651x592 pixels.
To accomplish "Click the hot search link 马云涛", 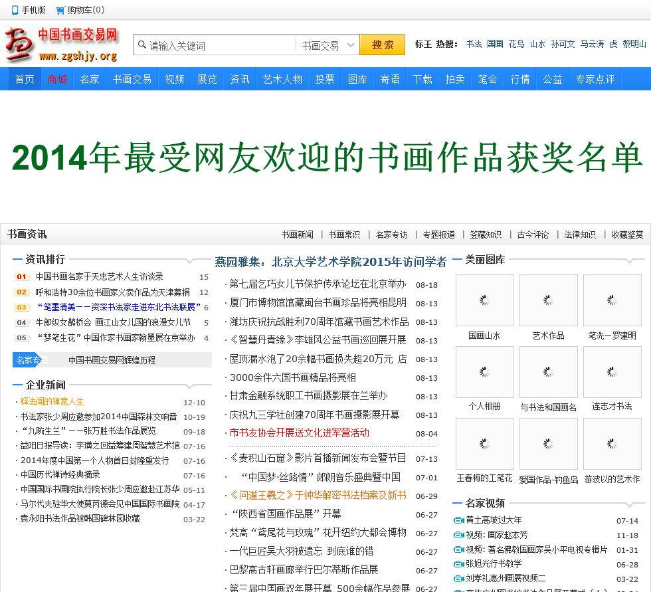I will click(x=592, y=44).
